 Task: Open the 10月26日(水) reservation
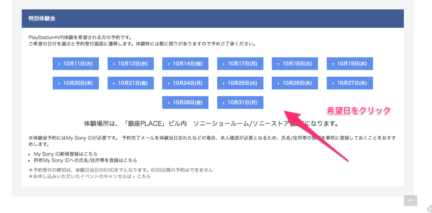295,83
